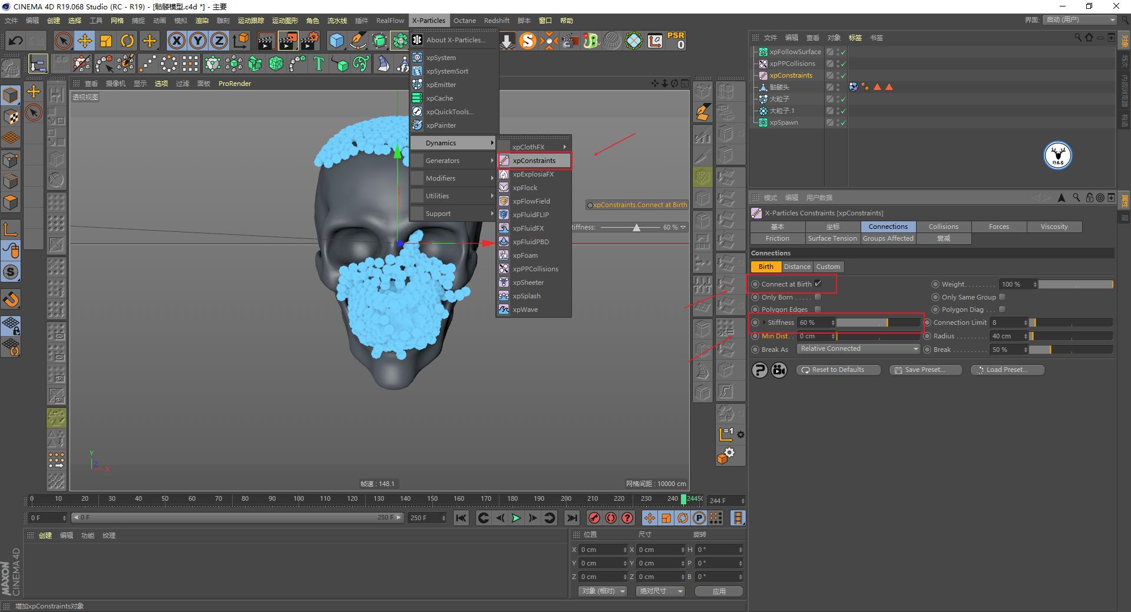
Task: Click the red record keyframe icon
Action: [595, 518]
